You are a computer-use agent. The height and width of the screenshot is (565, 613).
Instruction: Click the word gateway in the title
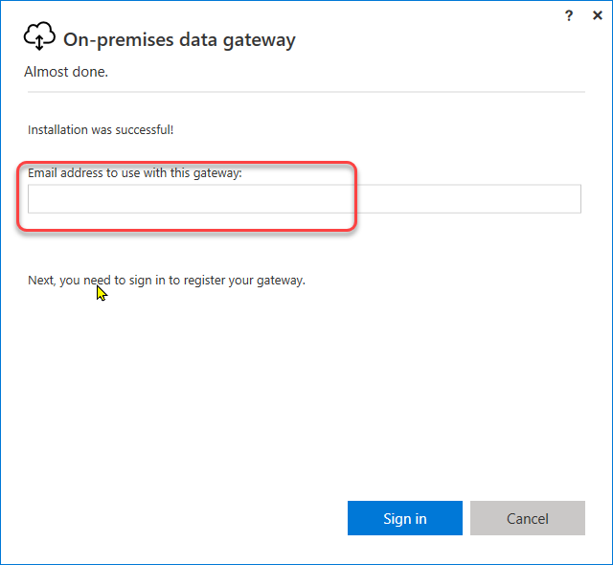pyautogui.click(x=260, y=40)
